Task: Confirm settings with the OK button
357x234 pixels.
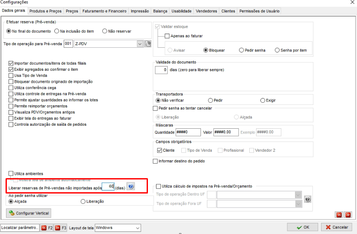Action: 303,227
